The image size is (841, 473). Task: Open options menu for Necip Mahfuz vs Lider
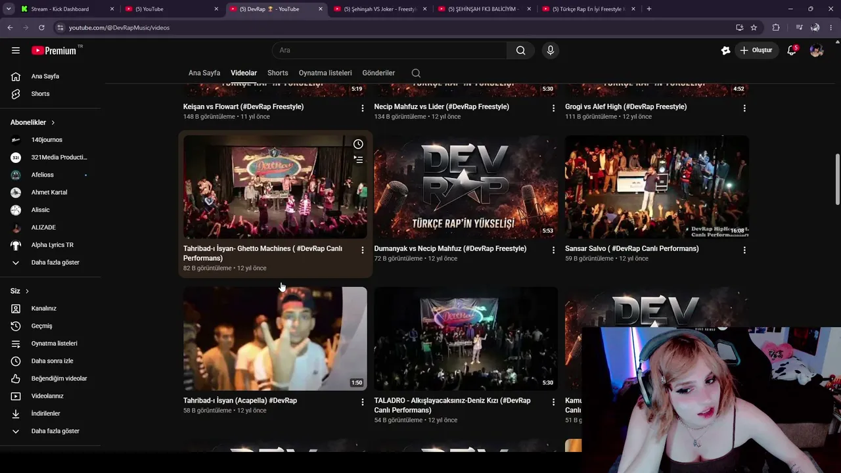(553, 108)
